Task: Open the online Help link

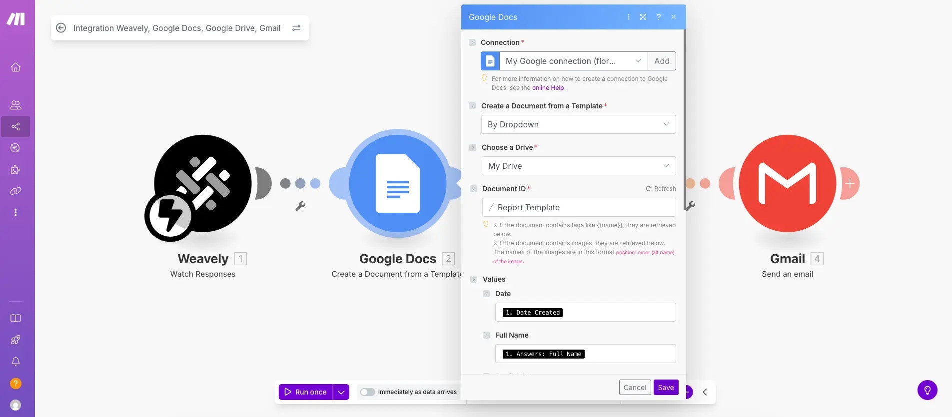Action: pos(548,88)
